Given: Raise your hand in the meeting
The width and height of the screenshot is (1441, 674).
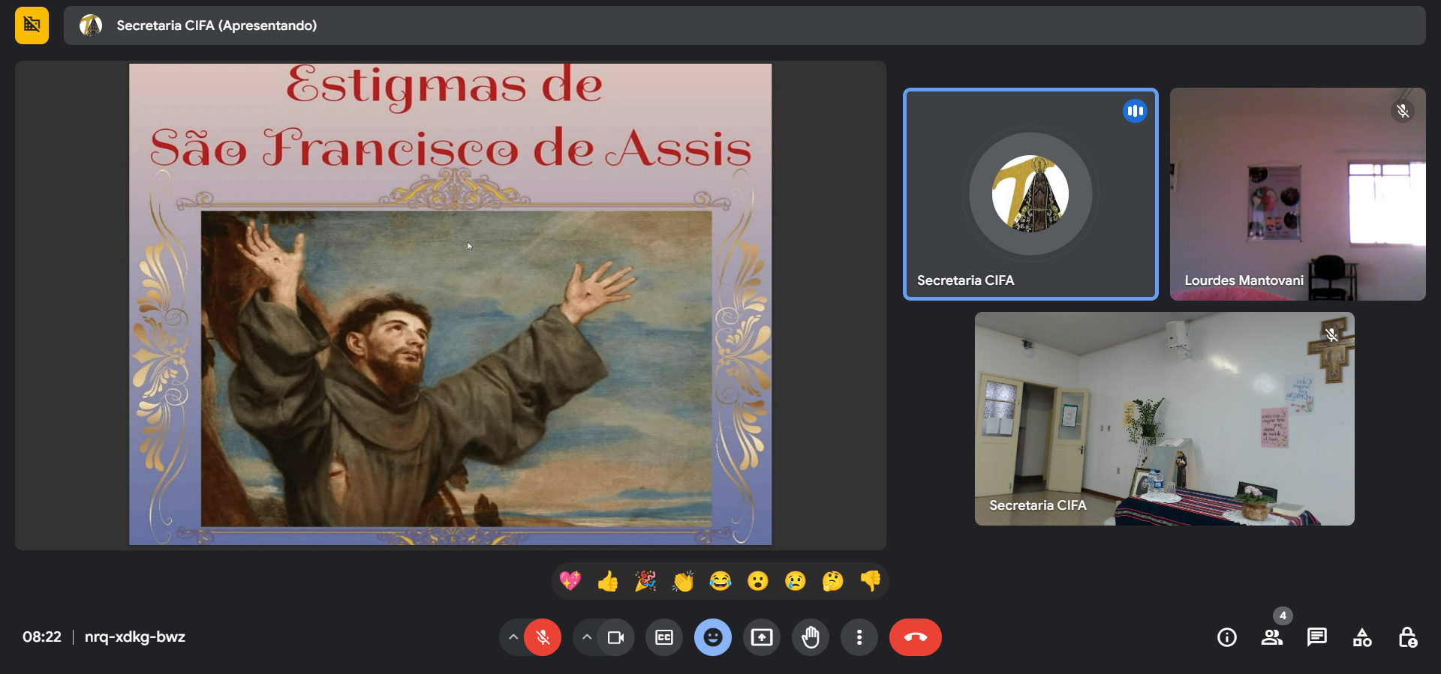Looking at the screenshot, I should point(811,637).
